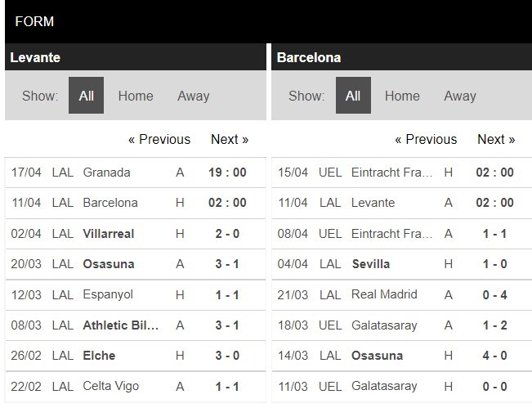The height and width of the screenshot is (408, 532).
Task: Open Barcelona's Sevilla 1 - 0 match row
Action: tap(402, 264)
